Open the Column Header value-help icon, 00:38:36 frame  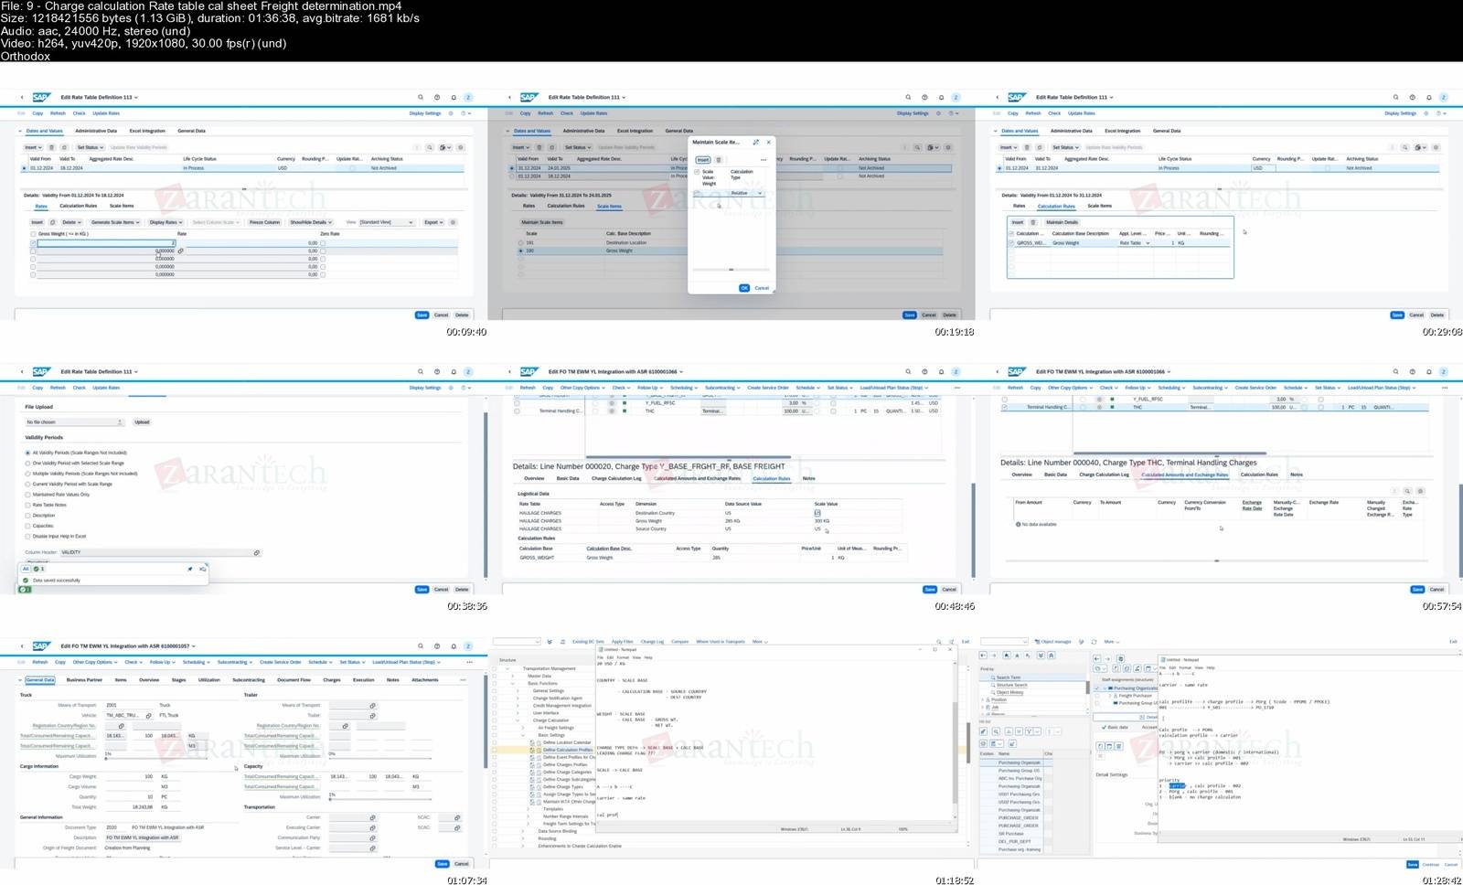tap(257, 552)
